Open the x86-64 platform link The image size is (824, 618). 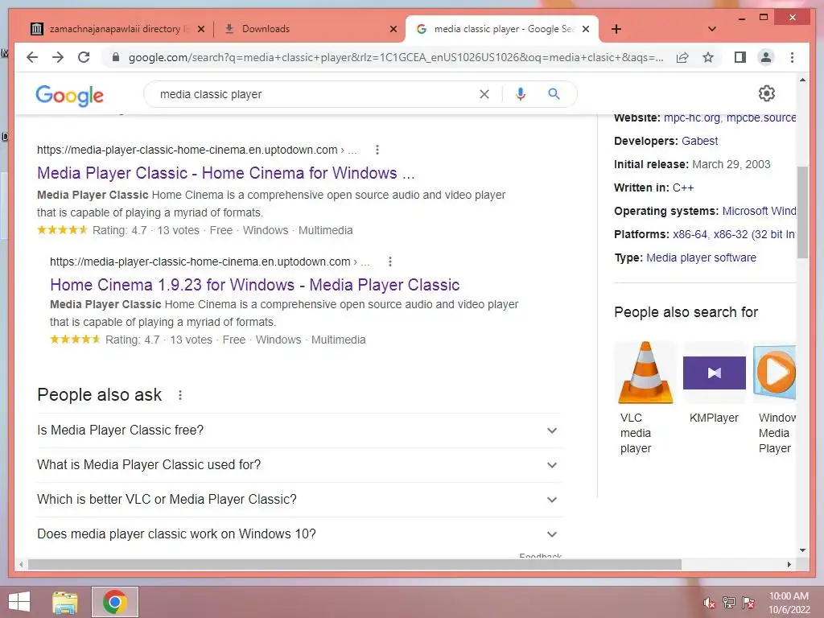(690, 234)
